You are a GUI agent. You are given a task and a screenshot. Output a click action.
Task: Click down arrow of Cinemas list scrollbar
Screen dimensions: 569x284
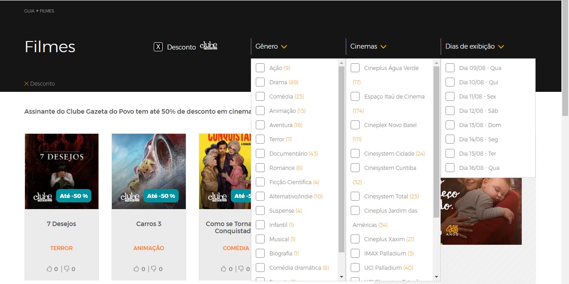pyautogui.click(x=437, y=277)
